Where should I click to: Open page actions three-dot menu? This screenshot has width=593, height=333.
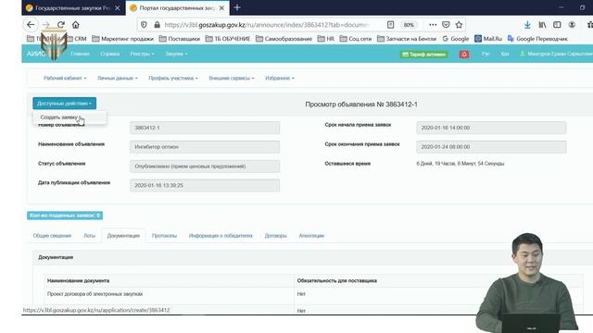[433, 25]
